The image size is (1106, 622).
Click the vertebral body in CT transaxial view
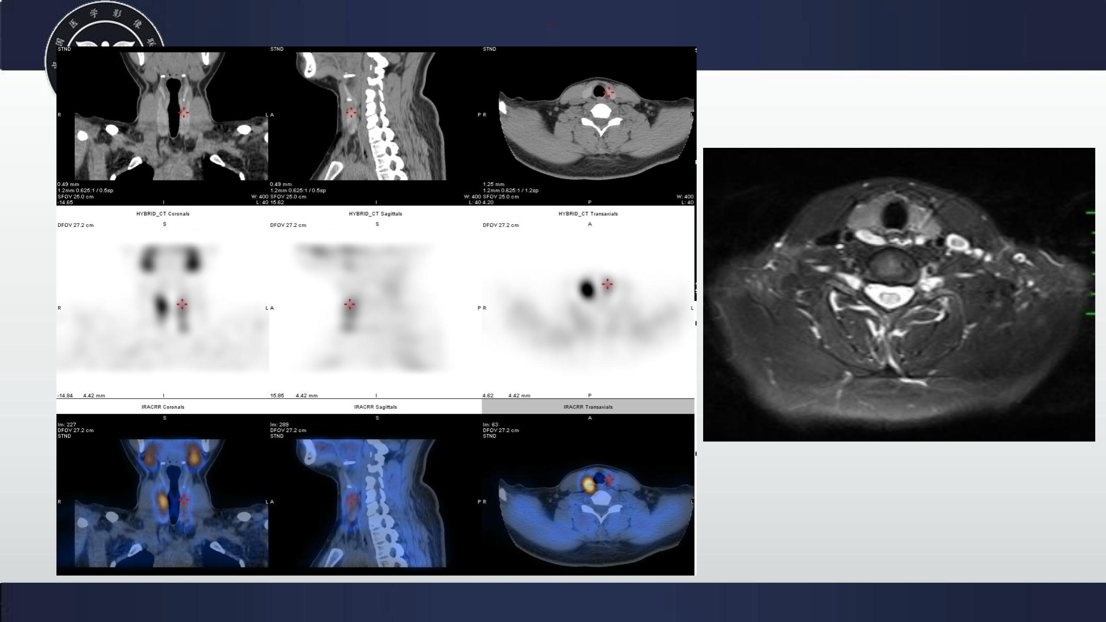point(601,112)
